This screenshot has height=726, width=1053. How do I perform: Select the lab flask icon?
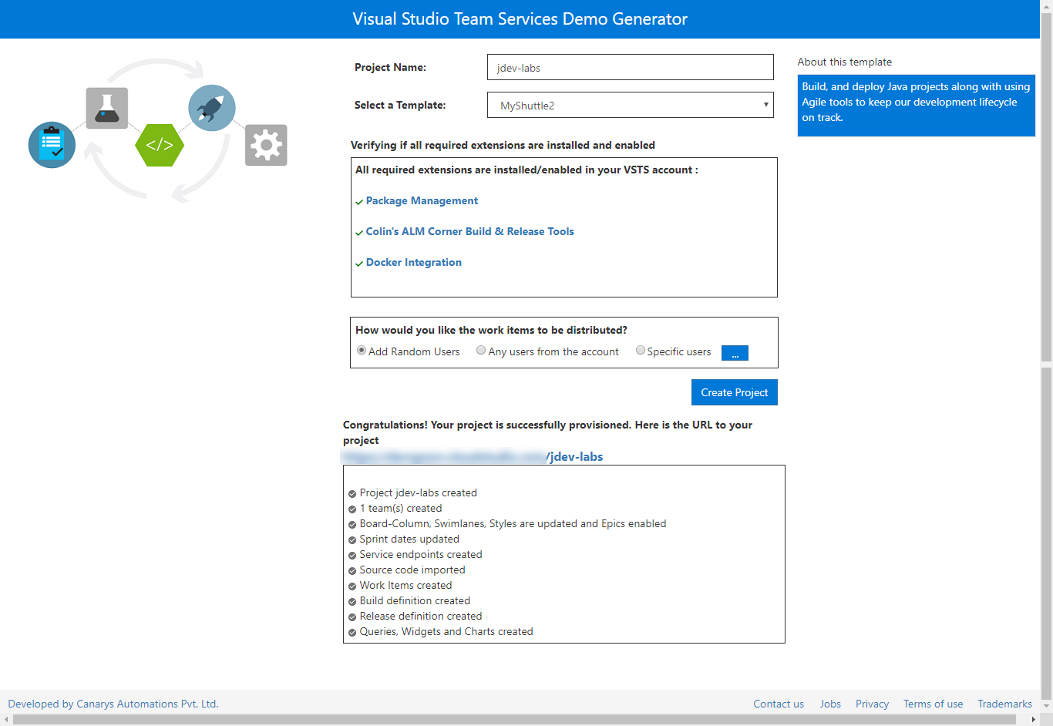[106, 107]
